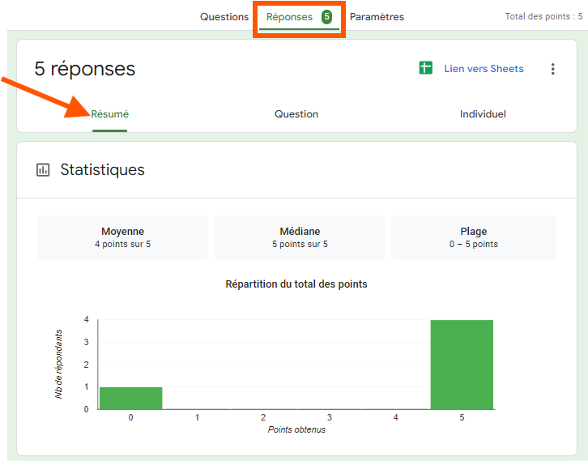Image resolution: width=588 pixels, height=461 pixels.
Task: Click the Médiane statistics card
Action: 300,237
